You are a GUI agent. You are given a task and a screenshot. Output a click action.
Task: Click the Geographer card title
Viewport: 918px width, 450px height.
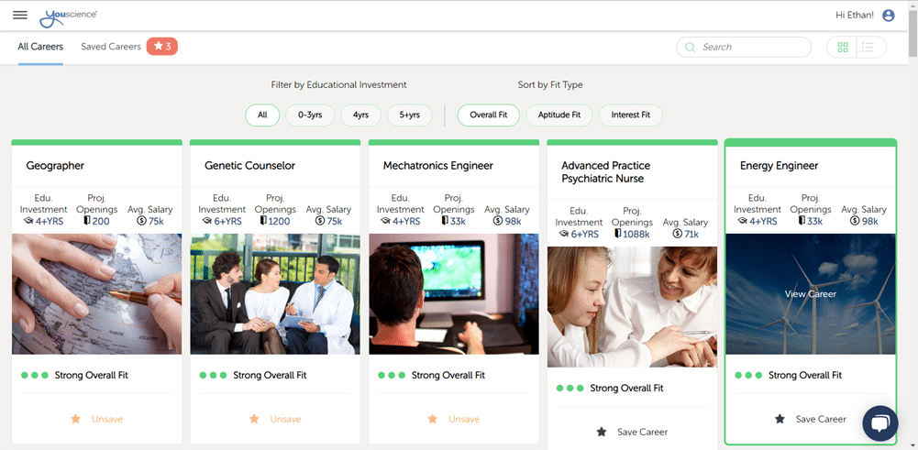coord(55,166)
